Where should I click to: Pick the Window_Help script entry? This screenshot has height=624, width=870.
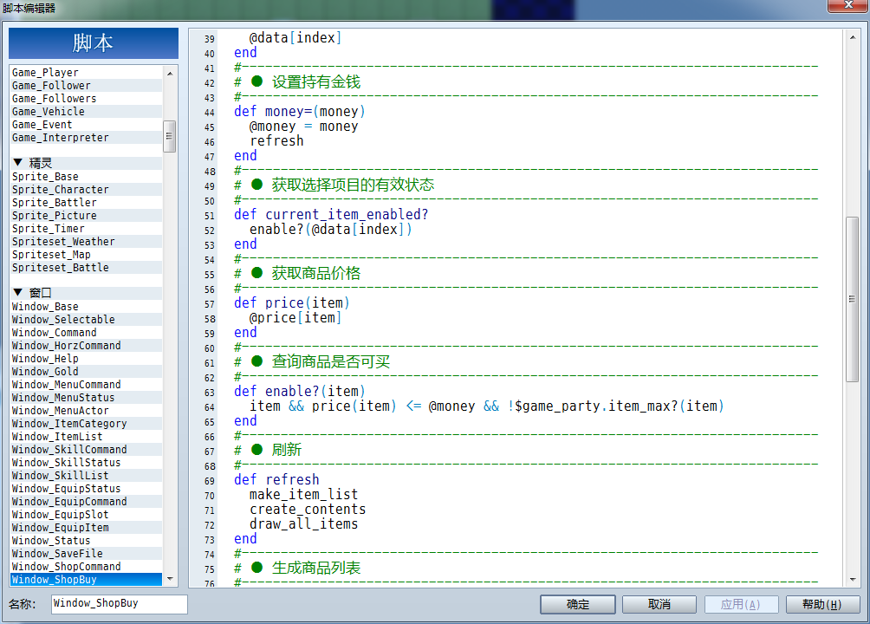87,359
